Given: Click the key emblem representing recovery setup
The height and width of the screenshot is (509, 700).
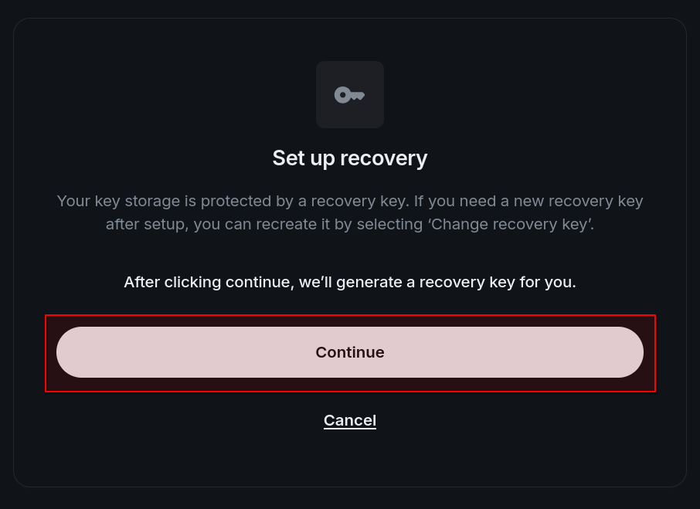Looking at the screenshot, I should click(350, 94).
